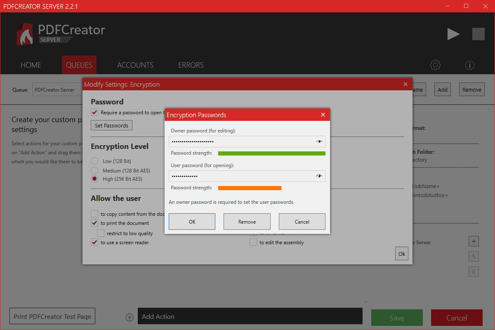Image resolution: width=495 pixels, height=330 pixels.
Task: Click the 'Allow the user' heading
Action: tap(116, 198)
